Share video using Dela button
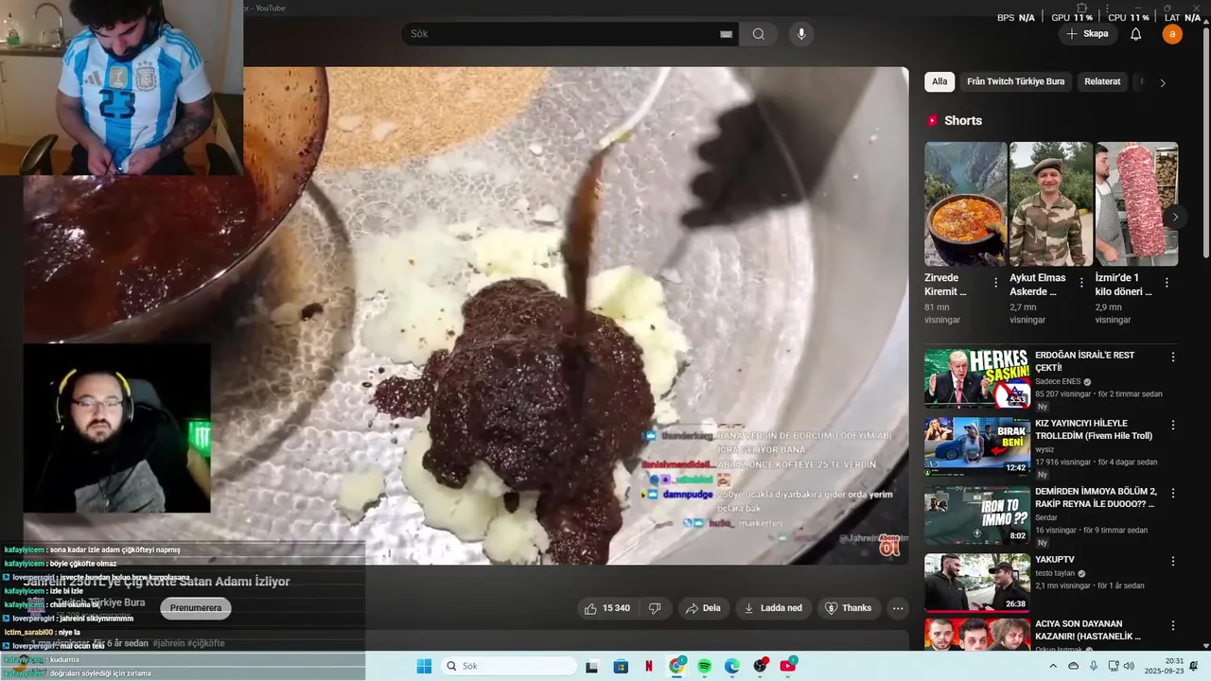The image size is (1211, 681). point(703,608)
